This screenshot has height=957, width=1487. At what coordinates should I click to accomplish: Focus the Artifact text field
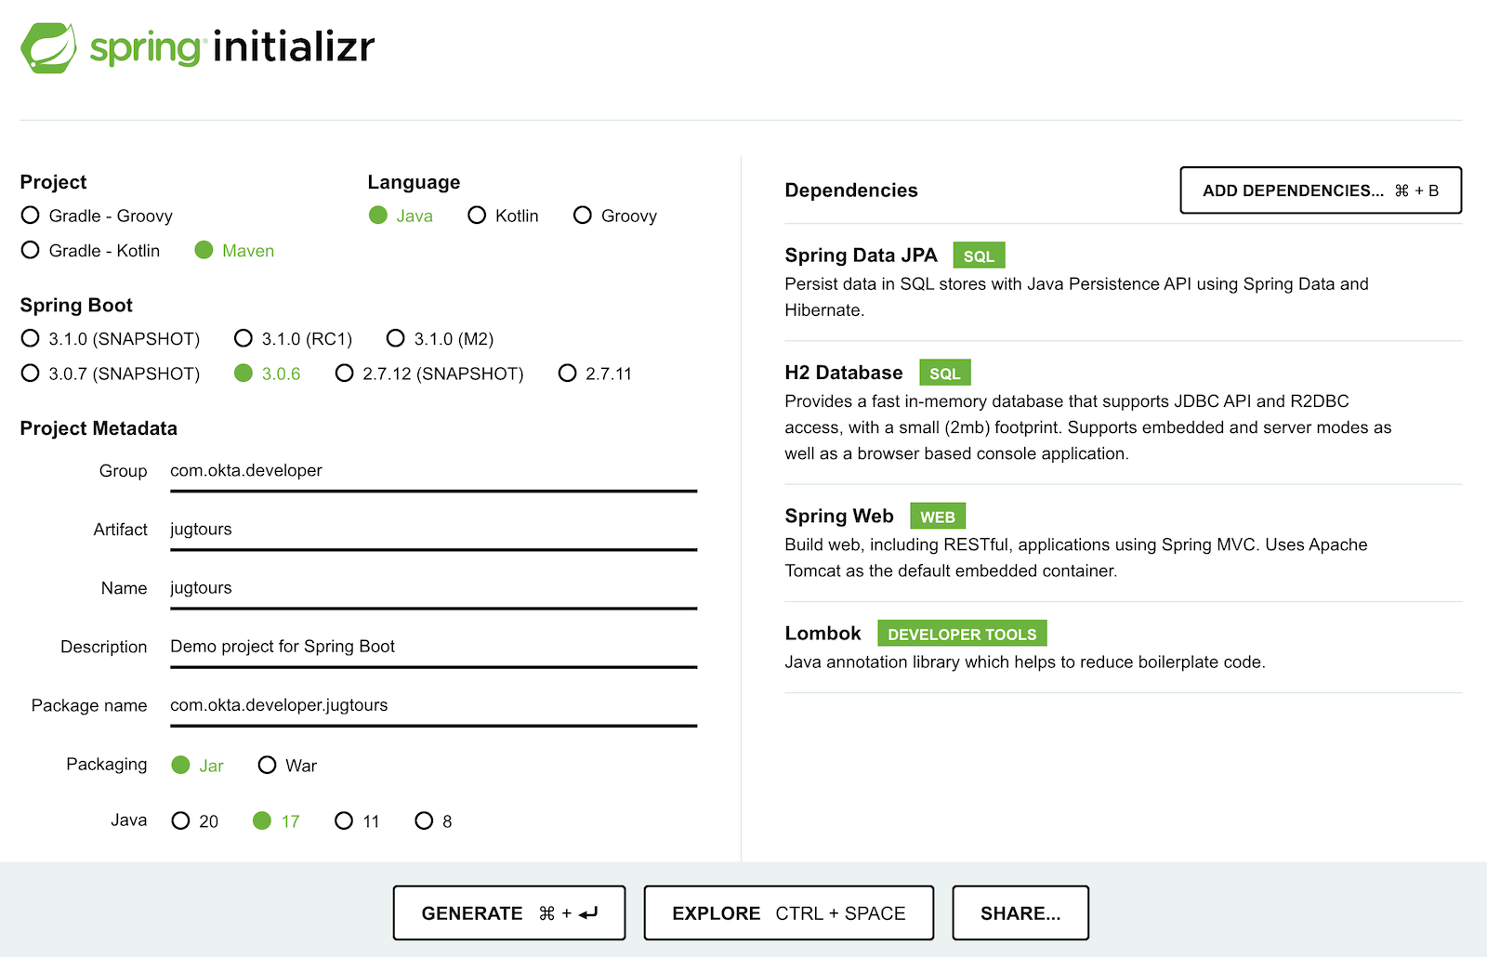click(432, 530)
